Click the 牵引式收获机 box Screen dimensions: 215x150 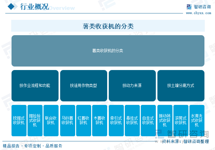click(116, 121)
